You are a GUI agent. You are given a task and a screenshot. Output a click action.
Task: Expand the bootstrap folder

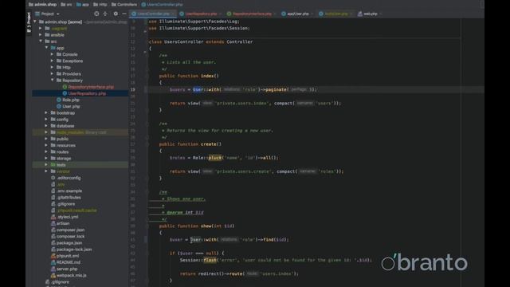pos(46,113)
